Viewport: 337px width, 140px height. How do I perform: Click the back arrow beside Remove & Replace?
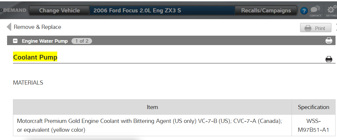point(9,27)
